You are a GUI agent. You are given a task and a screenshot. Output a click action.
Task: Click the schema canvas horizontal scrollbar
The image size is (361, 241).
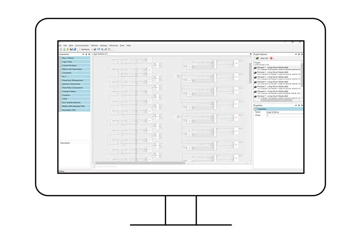pyautogui.click(x=140, y=163)
